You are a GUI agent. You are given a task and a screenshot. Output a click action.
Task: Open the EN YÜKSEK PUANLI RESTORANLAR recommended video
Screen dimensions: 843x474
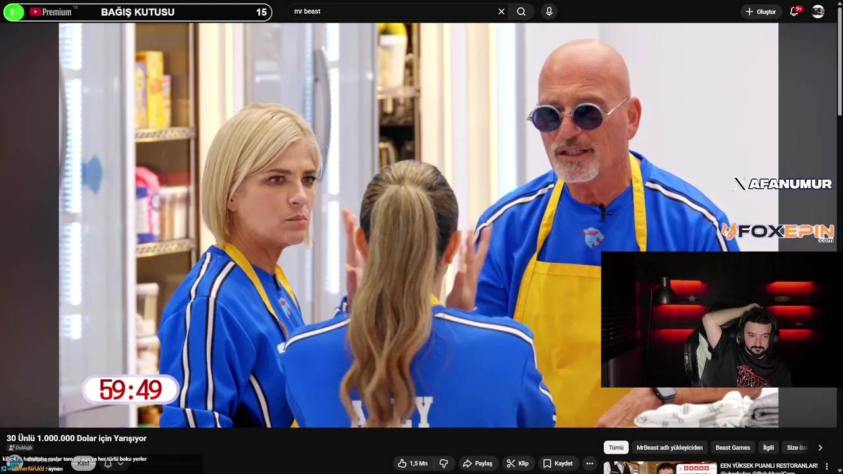[769, 465]
